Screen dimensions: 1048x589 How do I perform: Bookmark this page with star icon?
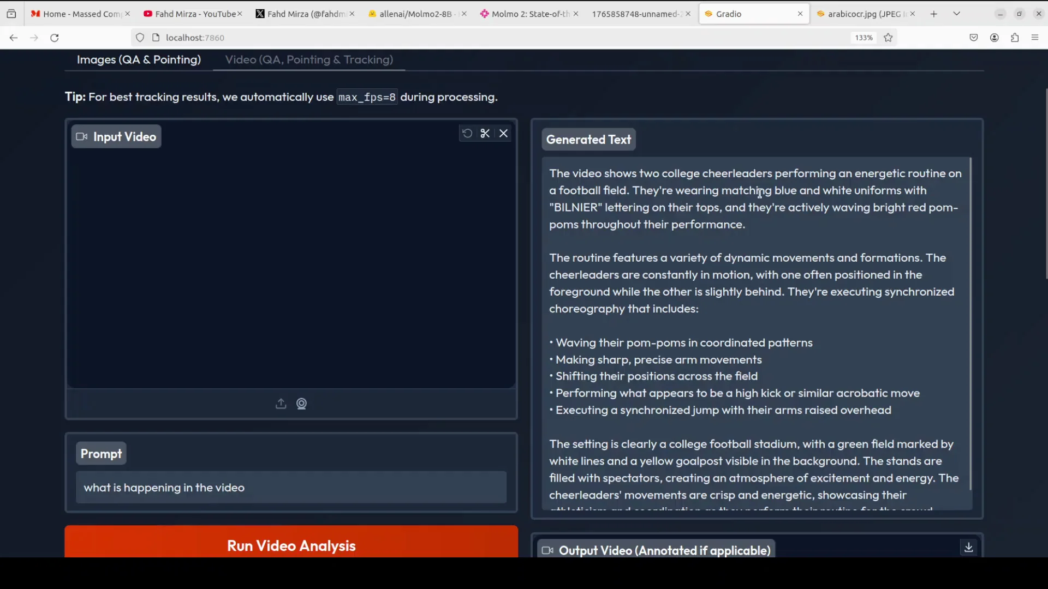pos(888,38)
